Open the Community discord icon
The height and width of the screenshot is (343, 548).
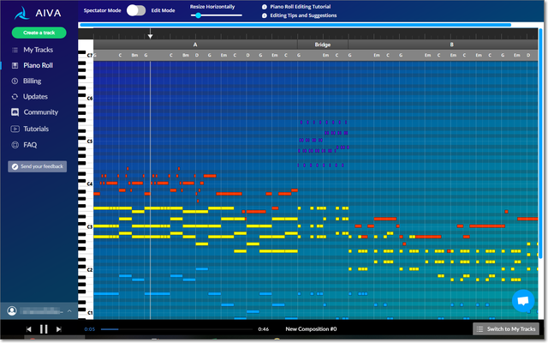tap(15, 112)
